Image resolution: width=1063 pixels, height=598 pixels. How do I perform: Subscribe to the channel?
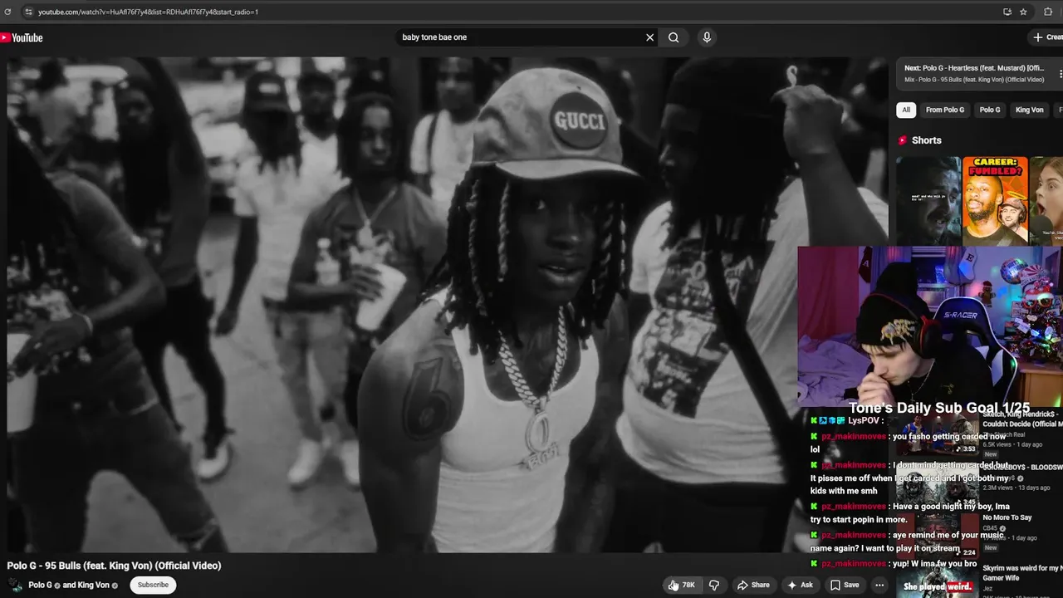pos(153,585)
